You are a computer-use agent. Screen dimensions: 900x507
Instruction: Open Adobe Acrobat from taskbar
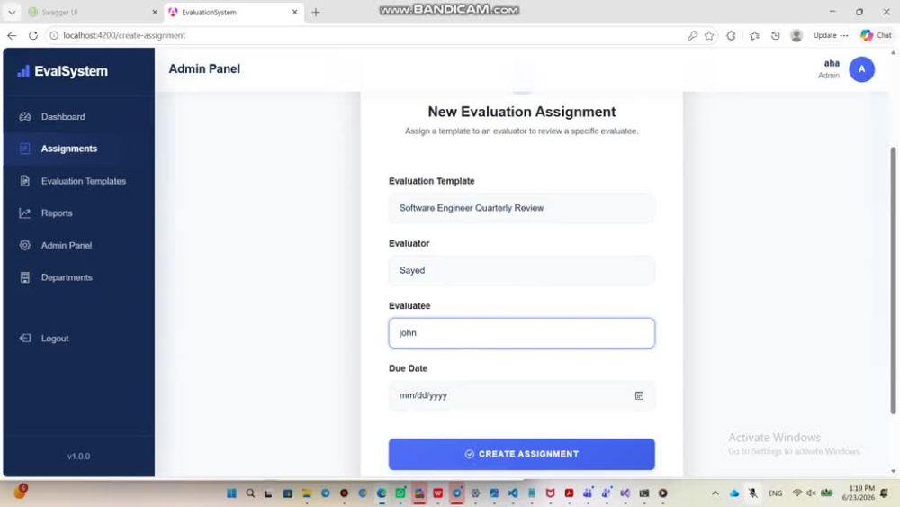point(569,493)
